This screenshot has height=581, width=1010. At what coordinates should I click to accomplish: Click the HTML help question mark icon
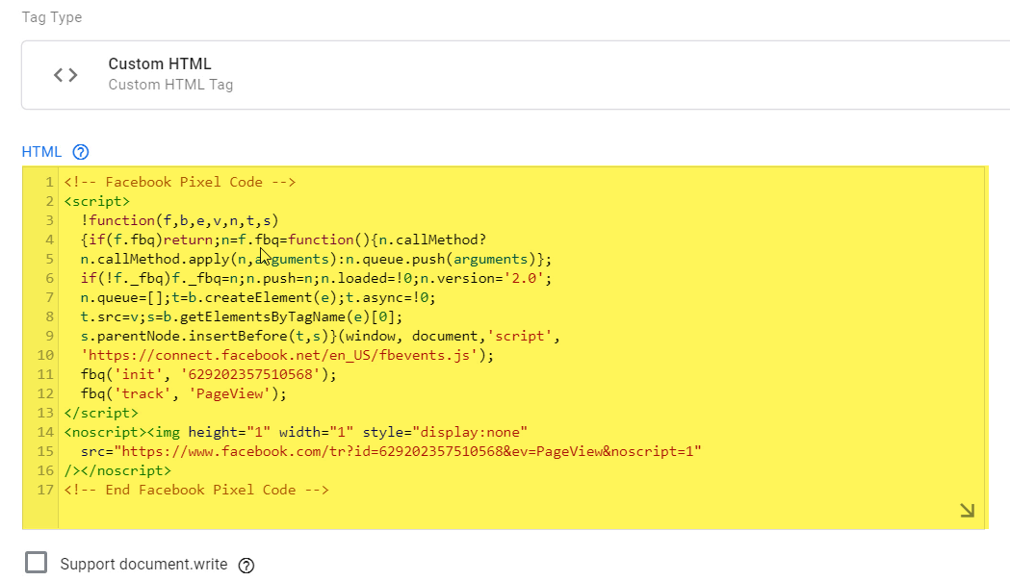point(81,152)
